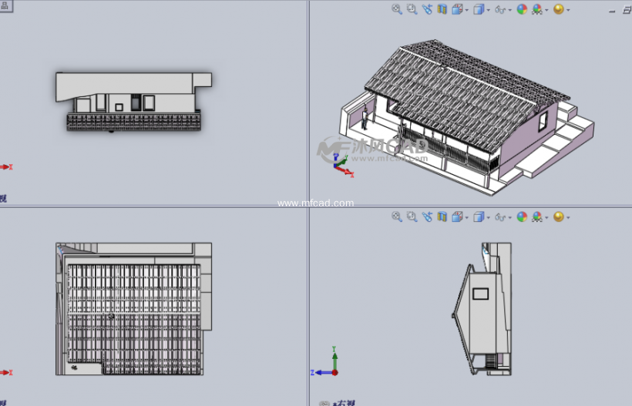632x406 pixels.
Task: Select Zoom to Area in top viewport toolbar
Action: tap(412, 9)
